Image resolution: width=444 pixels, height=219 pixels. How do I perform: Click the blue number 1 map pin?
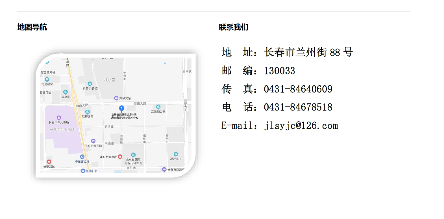pyautogui.click(x=121, y=108)
